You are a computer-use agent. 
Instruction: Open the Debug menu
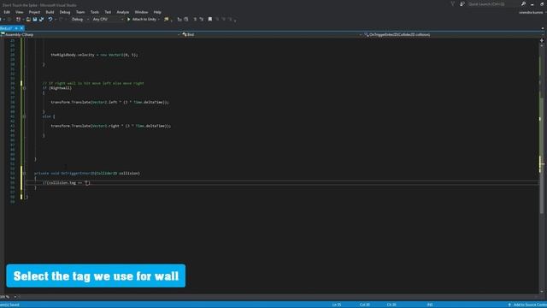click(x=65, y=12)
